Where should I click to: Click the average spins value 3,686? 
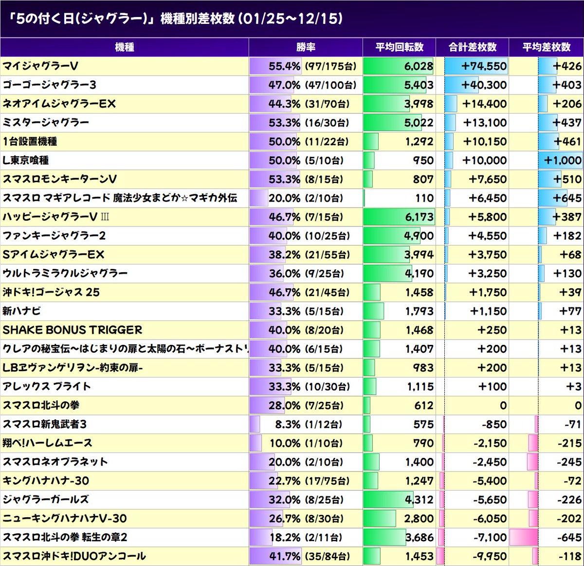(x=419, y=537)
